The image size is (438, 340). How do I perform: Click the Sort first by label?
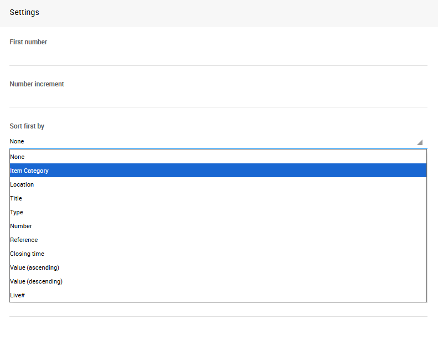click(27, 126)
